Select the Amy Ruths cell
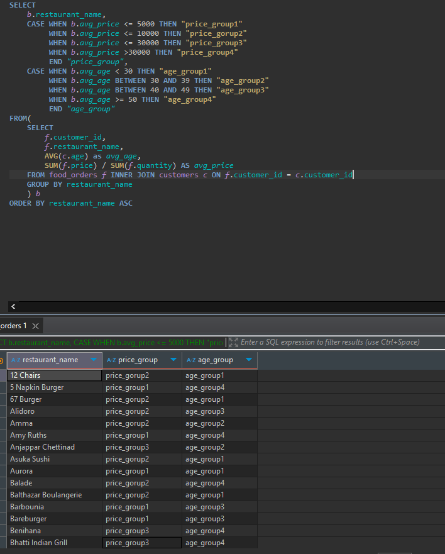This screenshot has width=445, height=554. (x=55, y=435)
